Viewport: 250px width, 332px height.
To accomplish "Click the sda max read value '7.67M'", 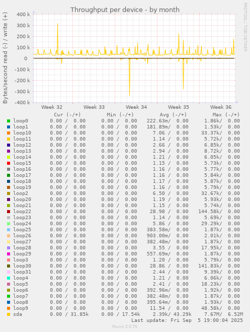I will tap(213, 314).
